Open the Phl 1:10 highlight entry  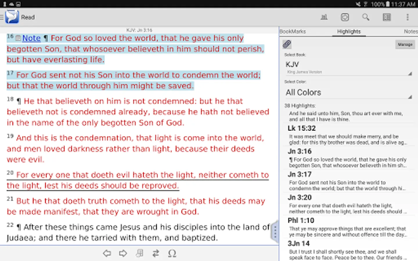click(348, 227)
